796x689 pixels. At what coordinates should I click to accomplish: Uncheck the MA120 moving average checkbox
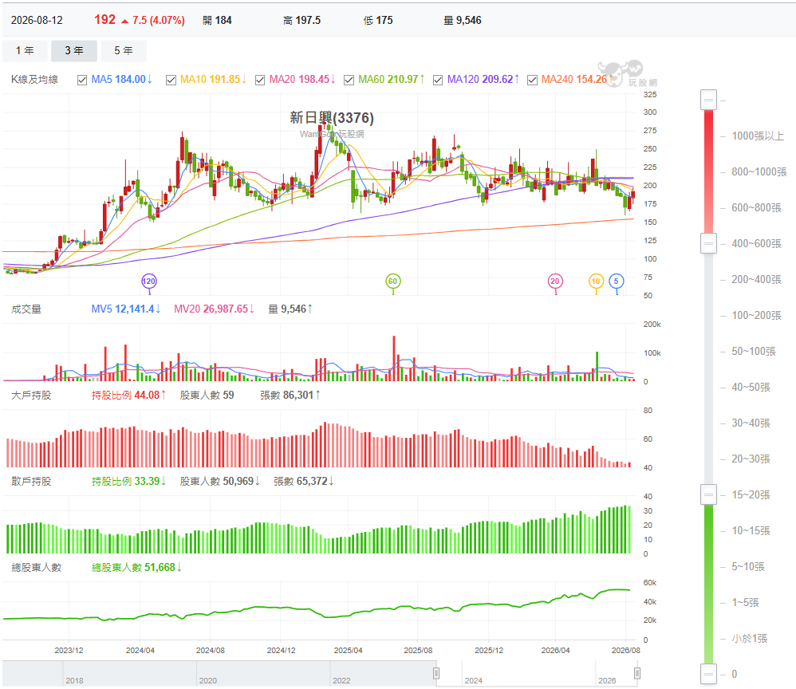[x=438, y=81]
